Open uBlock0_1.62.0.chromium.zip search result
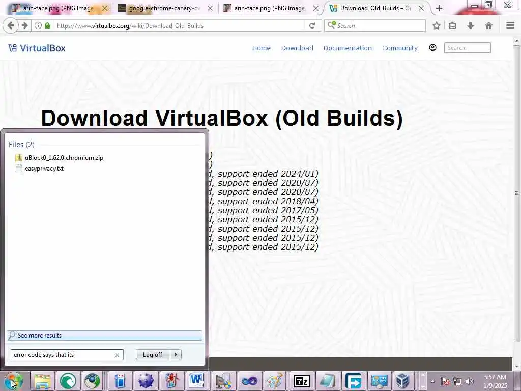 coord(64,158)
